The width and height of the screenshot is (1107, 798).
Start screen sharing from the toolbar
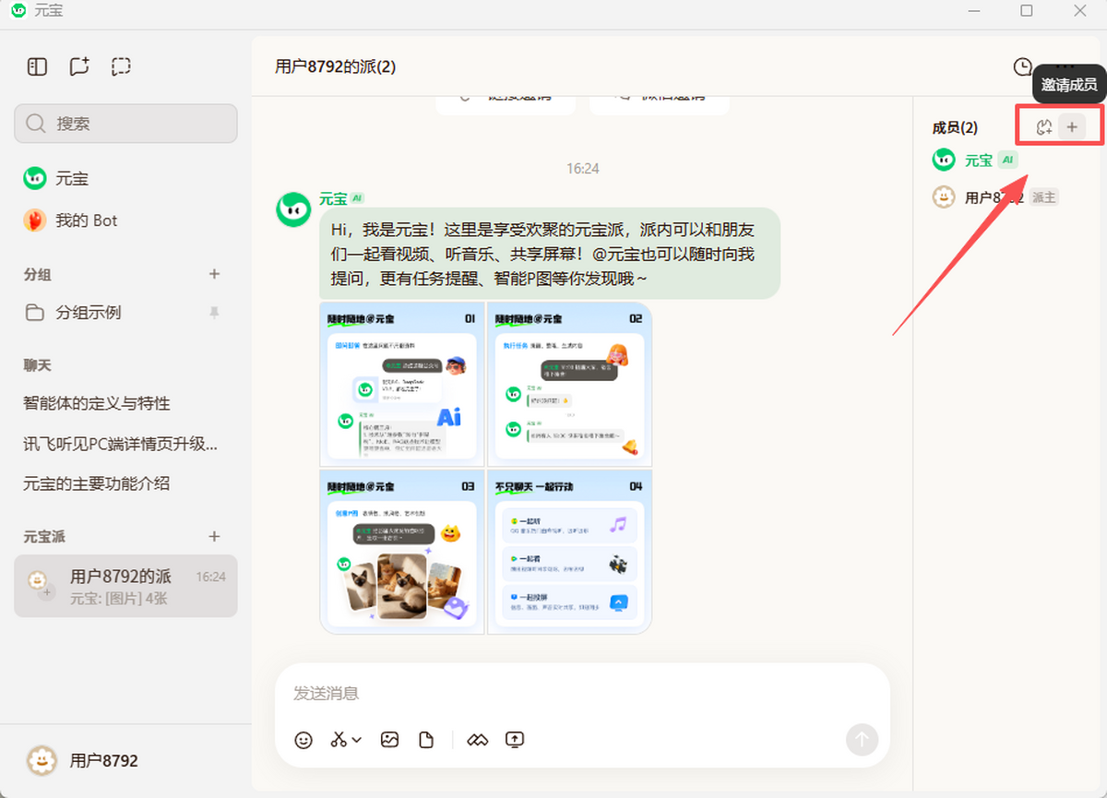coord(515,740)
